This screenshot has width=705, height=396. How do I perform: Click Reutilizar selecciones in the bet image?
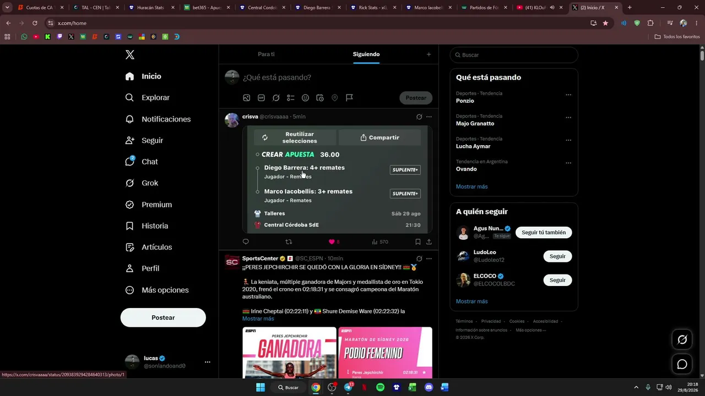click(295, 137)
